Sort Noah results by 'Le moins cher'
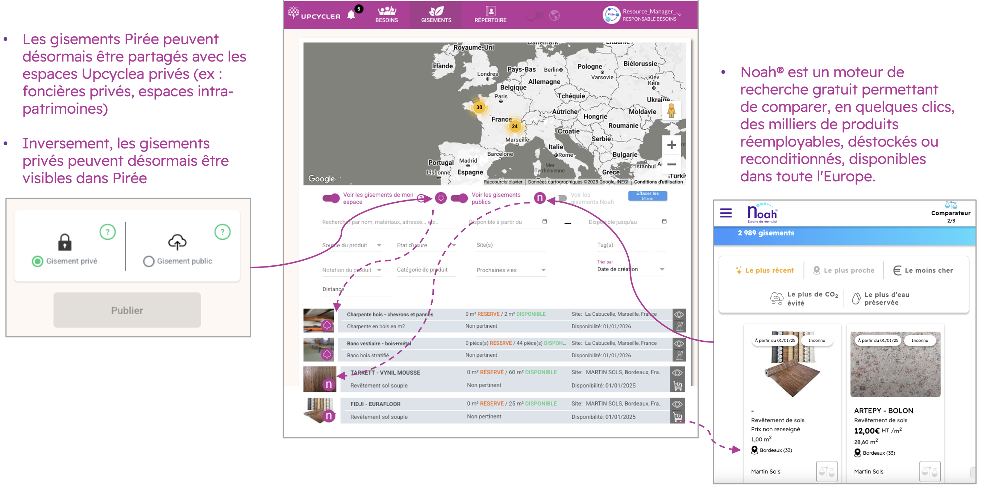Screen dimensions: 982x488 point(923,270)
